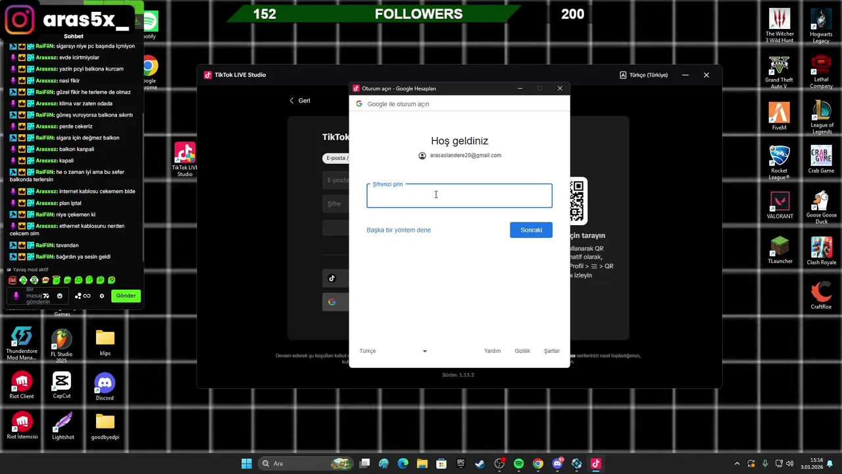This screenshot has height=474, width=842.
Task: Open Türkçe (Türkiye) language selector in TikTok Studio
Action: point(643,75)
